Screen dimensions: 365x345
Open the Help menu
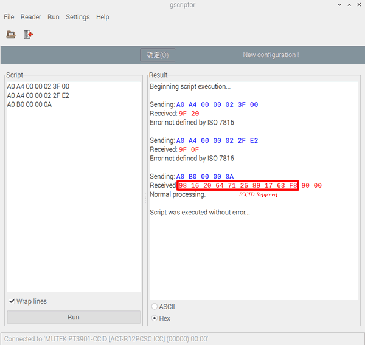pos(103,17)
